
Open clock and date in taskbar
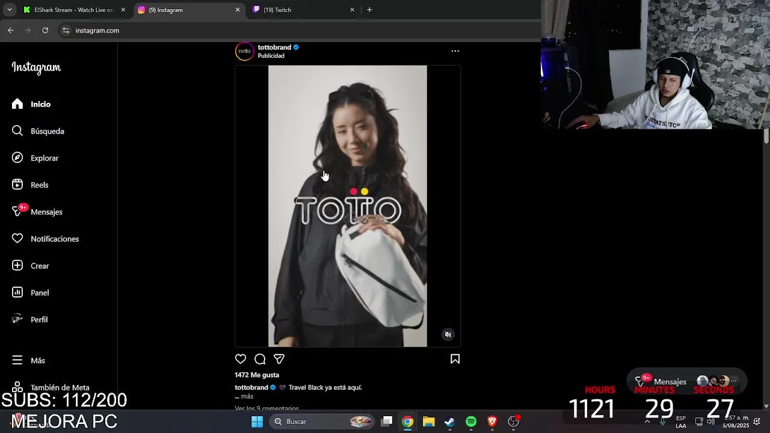pyautogui.click(x=735, y=422)
